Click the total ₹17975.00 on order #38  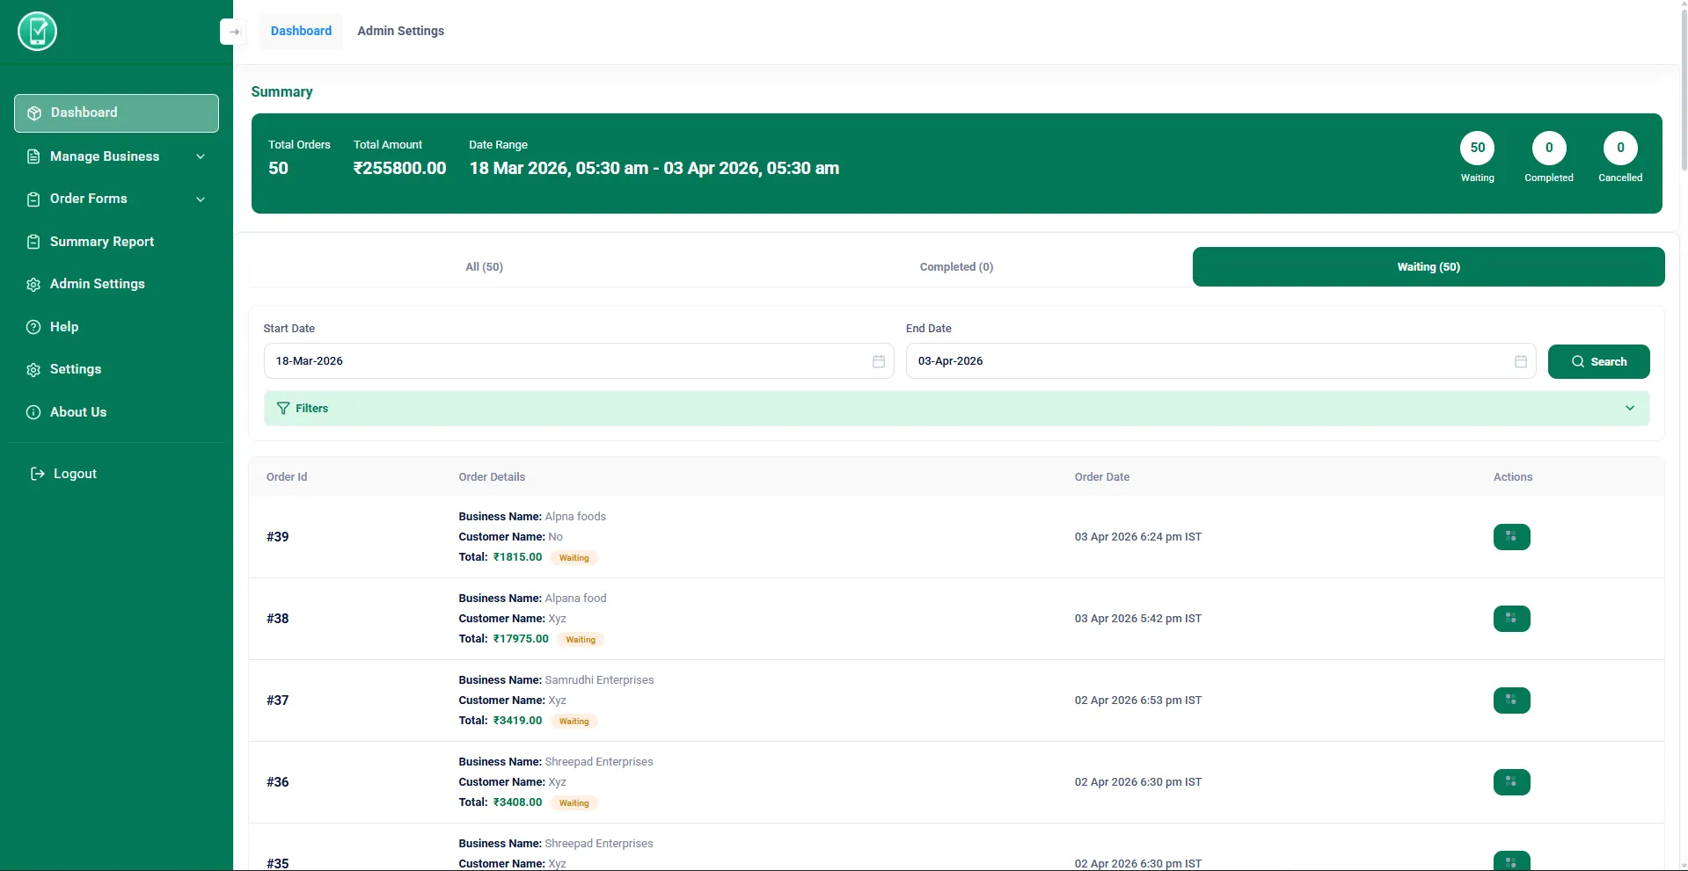(x=521, y=639)
